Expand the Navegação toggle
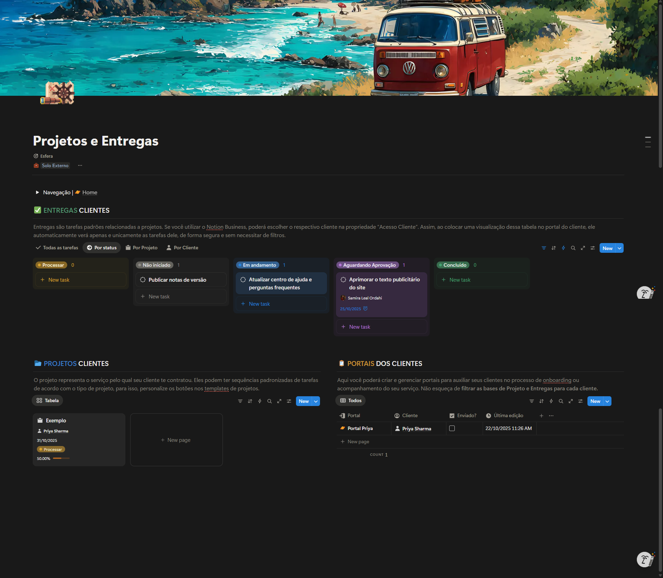The width and height of the screenshot is (663, 578). (37, 193)
